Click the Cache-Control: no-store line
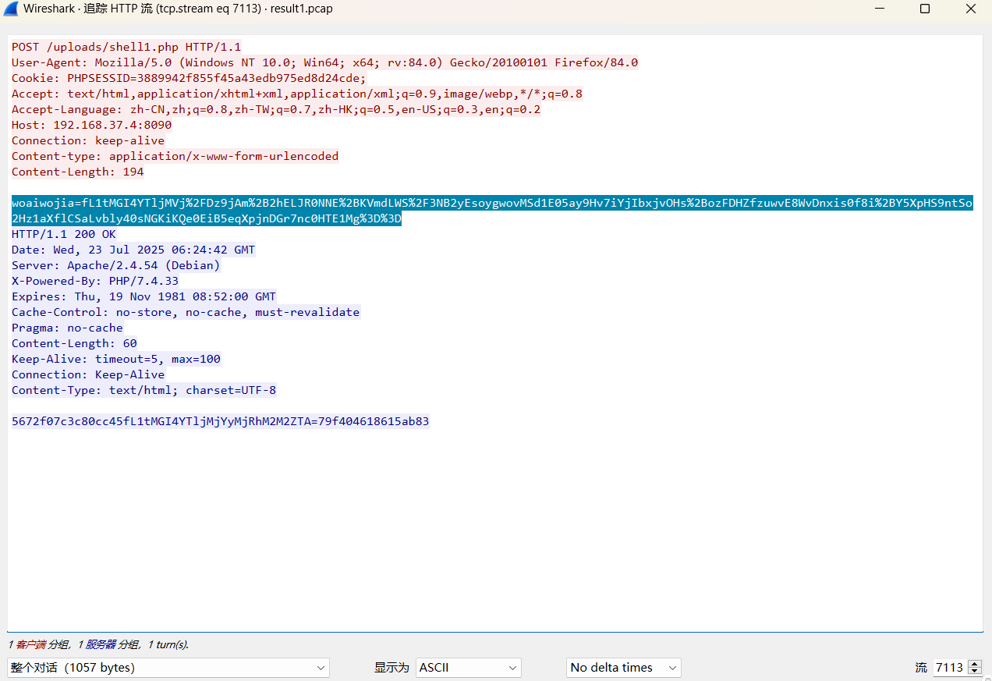Screen dimensions: 992x681 click(x=186, y=312)
